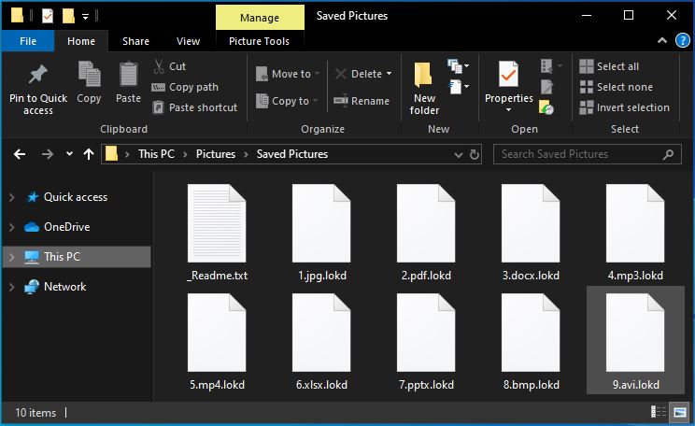Switch to Details view icon in status bar
Viewport: 695px width, 426px height.
pos(659,412)
